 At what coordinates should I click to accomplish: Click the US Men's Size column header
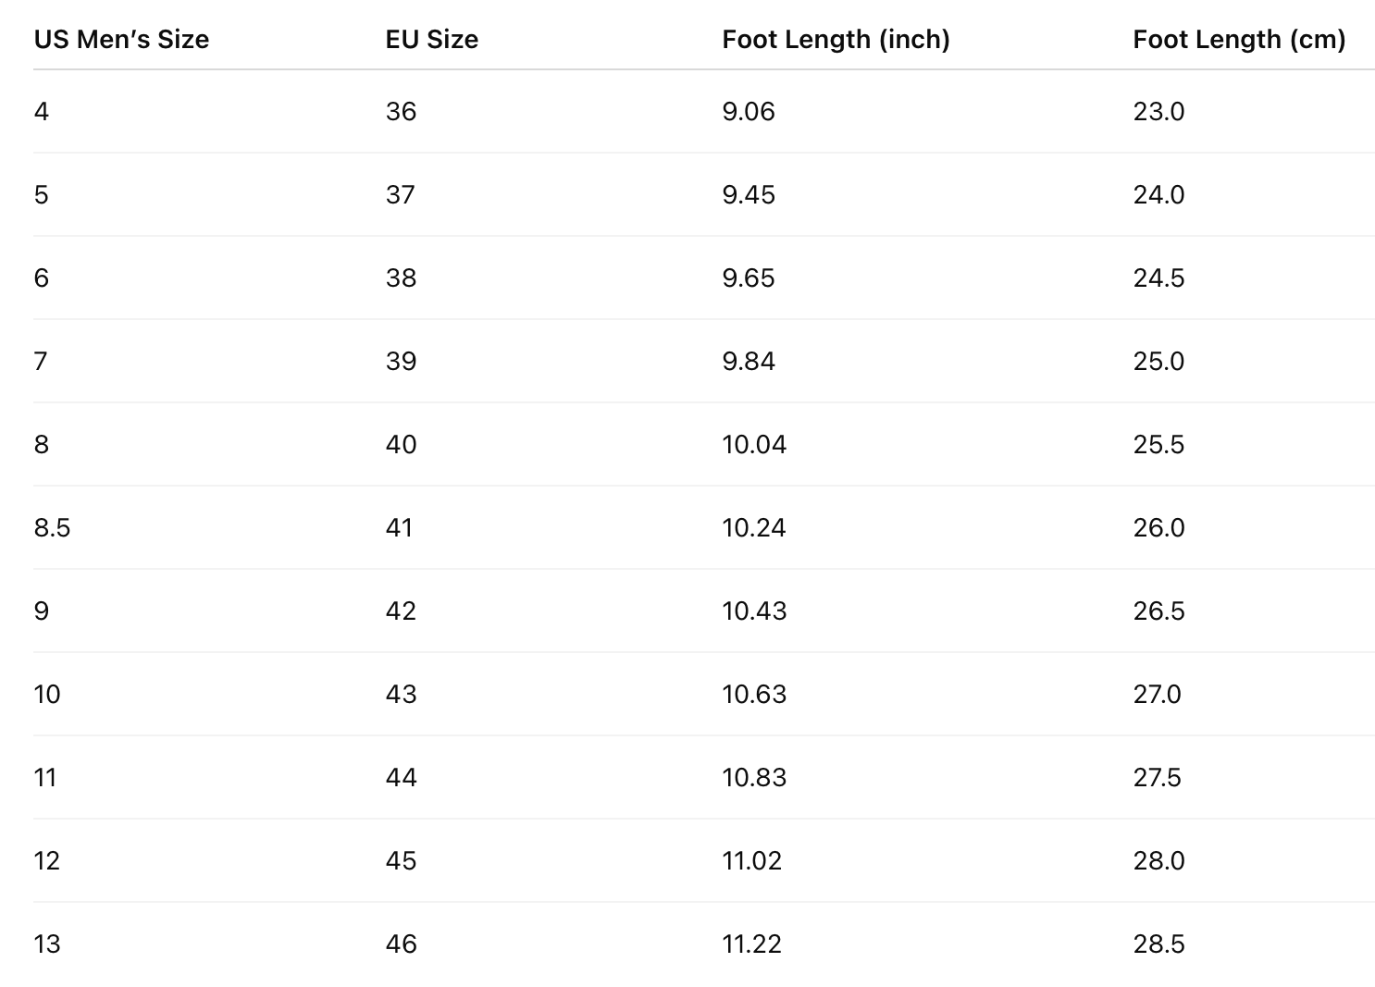(121, 40)
